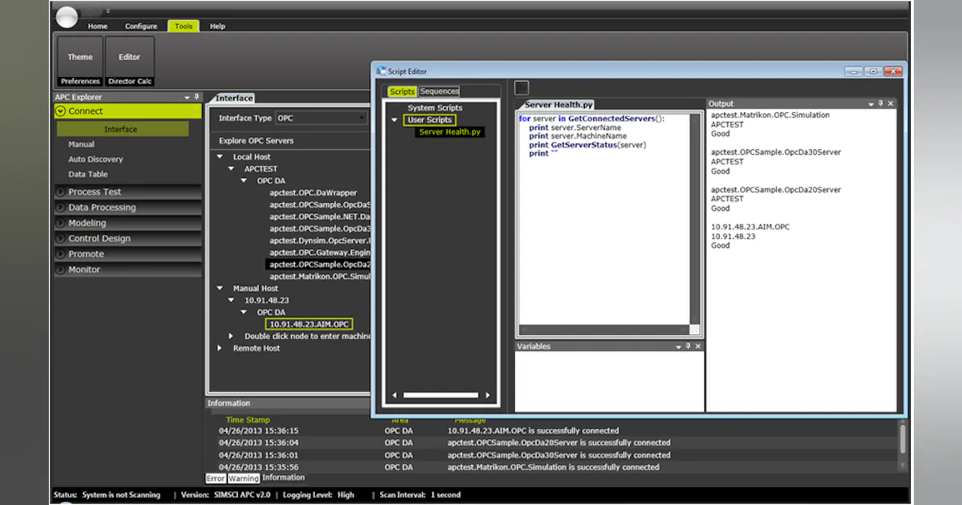This screenshot has width=962, height=505.
Task: Click the scripts tree scroll left arrow
Action: (x=394, y=395)
